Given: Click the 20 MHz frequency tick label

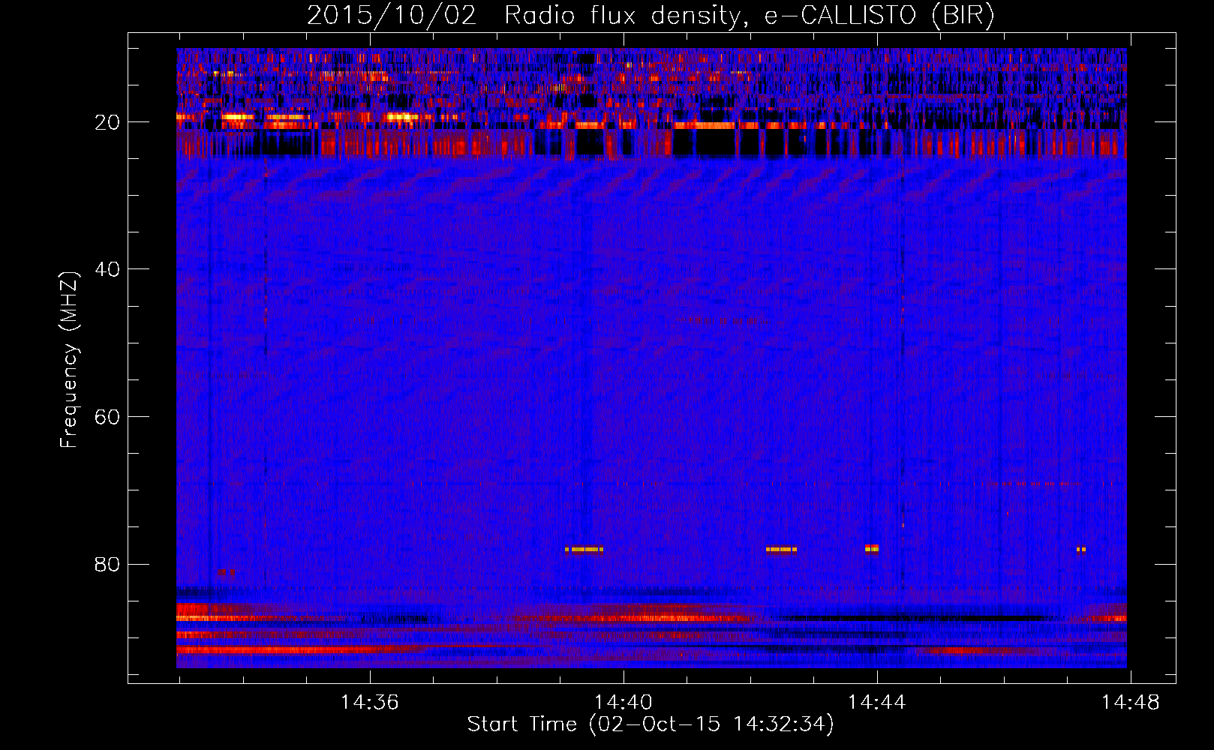Looking at the screenshot, I should (107, 122).
